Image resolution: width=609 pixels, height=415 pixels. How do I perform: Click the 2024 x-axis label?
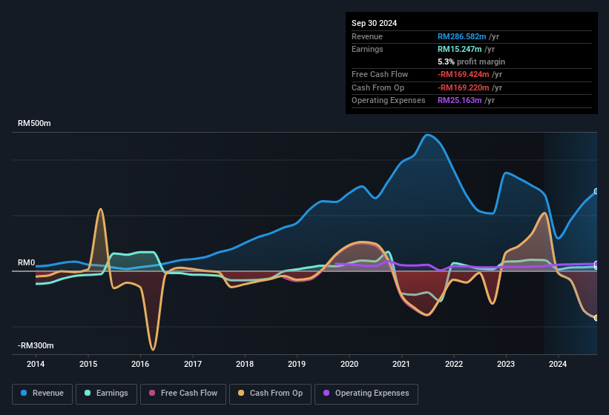coord(558,364)
